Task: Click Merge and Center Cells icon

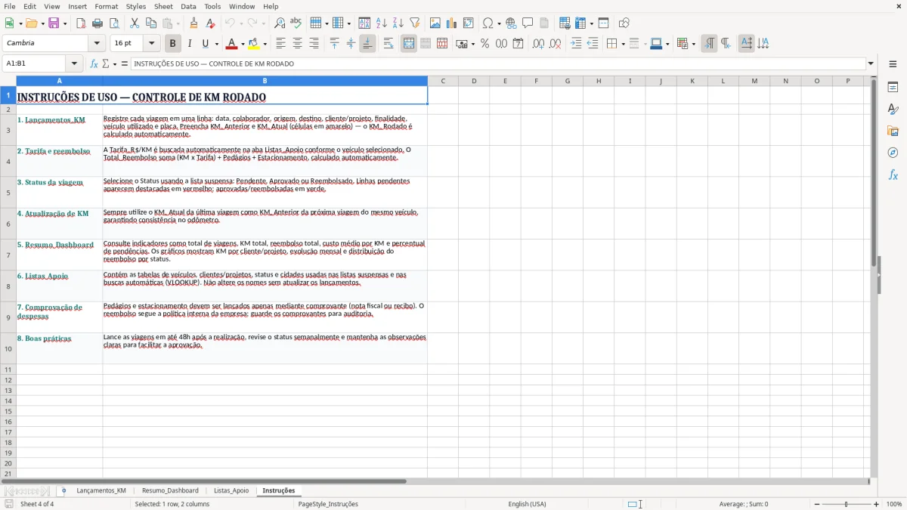Action: [x=409, y=44]
